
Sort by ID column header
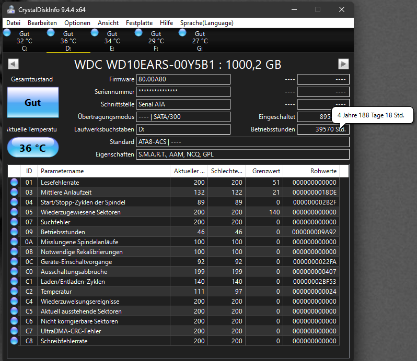(x=29, y=171)
